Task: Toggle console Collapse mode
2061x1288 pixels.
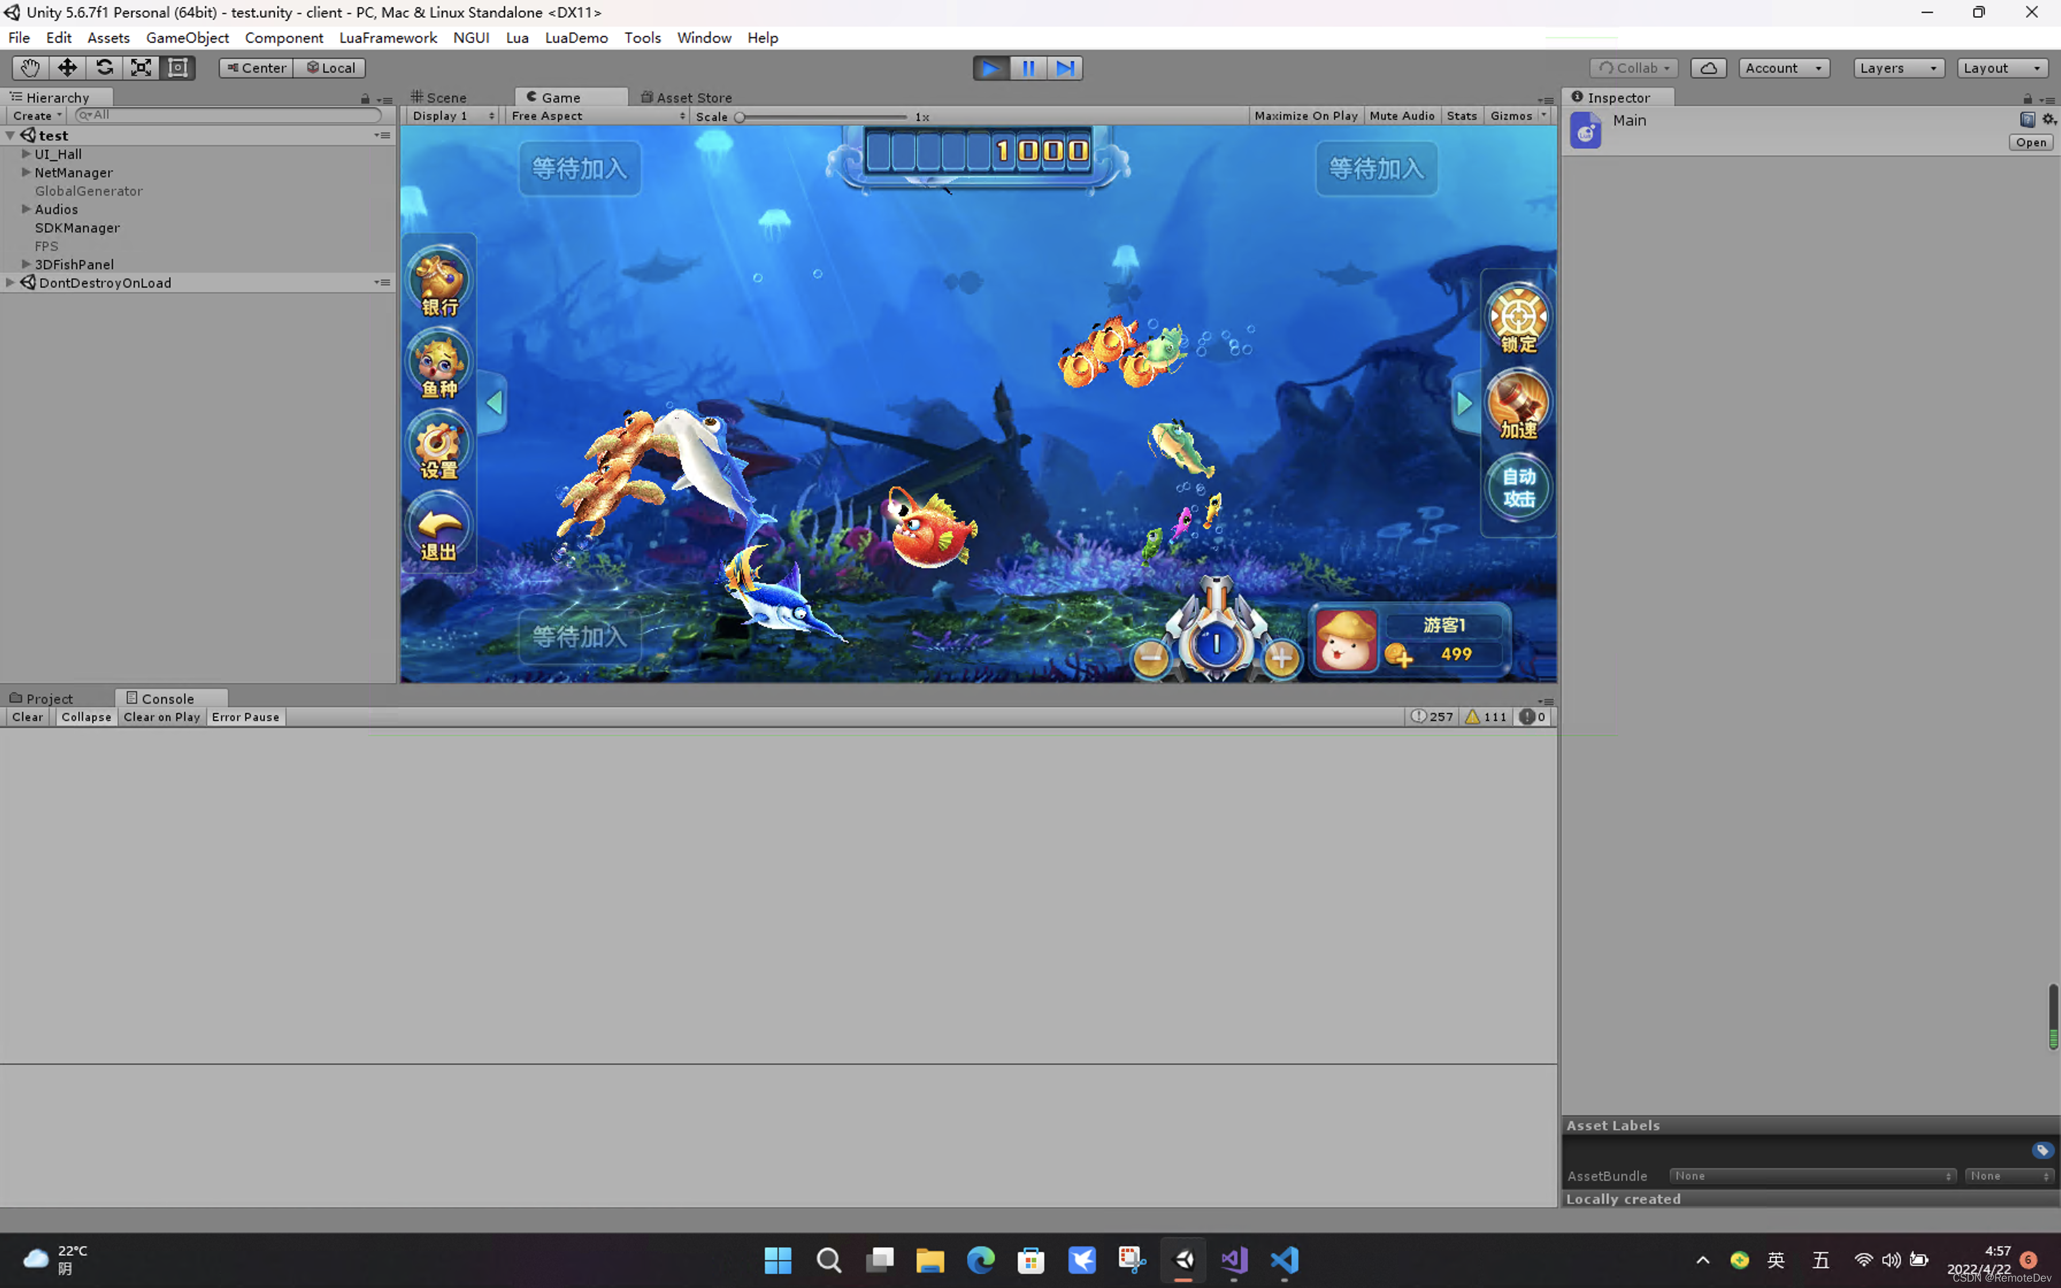Action: pyautogui.click(x=86, y=717)
